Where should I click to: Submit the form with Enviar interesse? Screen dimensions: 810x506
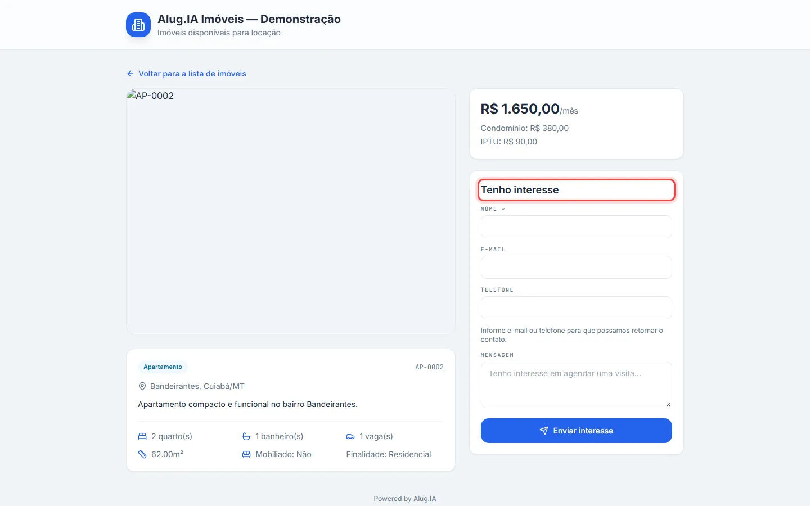(577, 431)
